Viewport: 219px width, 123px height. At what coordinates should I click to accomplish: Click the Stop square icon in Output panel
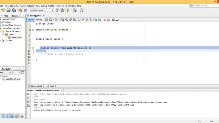28,102
